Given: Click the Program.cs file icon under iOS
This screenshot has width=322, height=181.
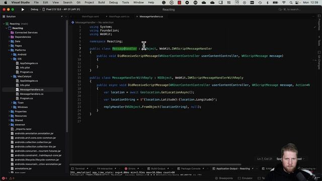Looking at the screenshot, I should [x=18, y=72].
